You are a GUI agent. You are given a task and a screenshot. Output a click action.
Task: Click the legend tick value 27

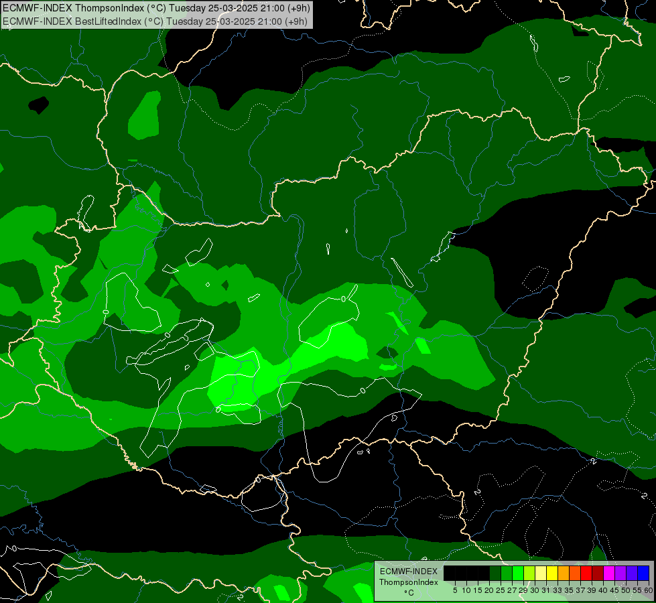tap(512, 590)
